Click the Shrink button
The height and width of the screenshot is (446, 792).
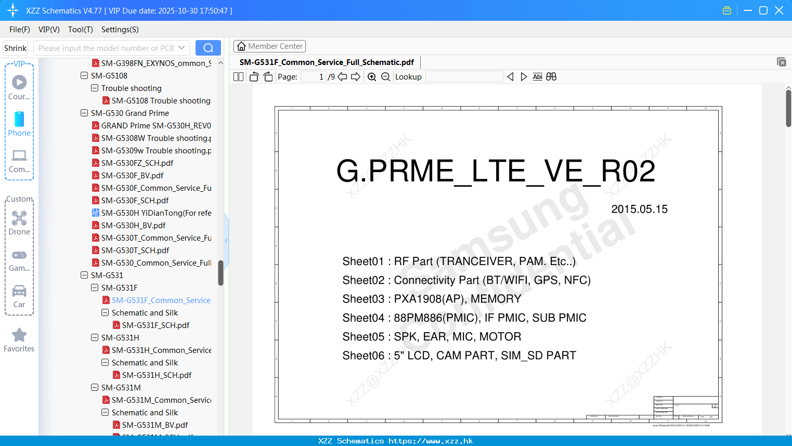(16, 48)
